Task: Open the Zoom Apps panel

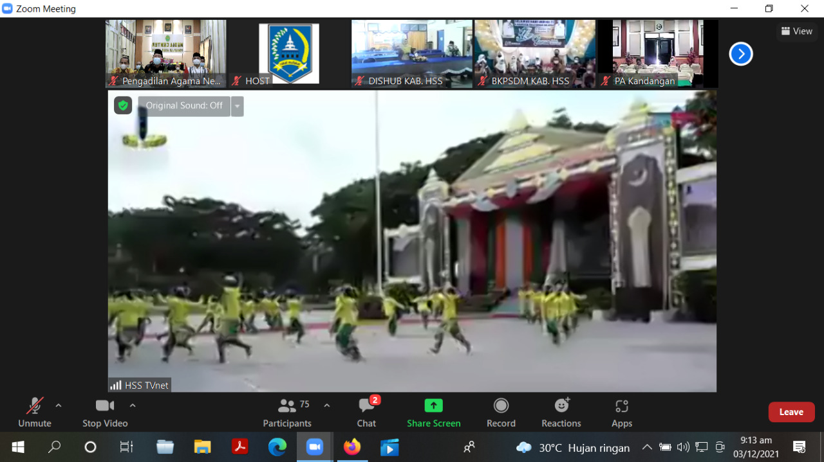Action: (621, 412)
